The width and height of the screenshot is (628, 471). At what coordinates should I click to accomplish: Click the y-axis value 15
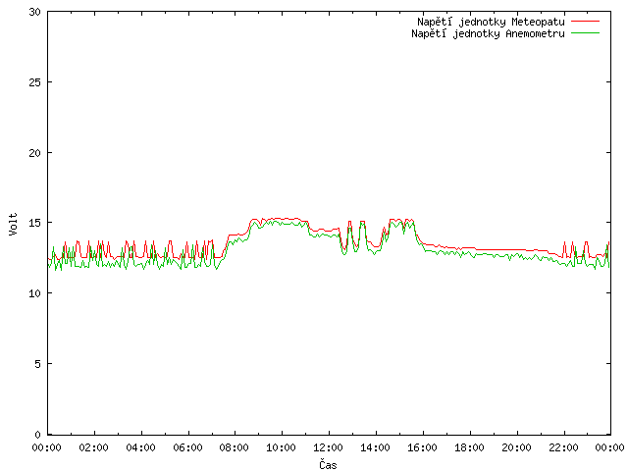(x=35, y=223)
